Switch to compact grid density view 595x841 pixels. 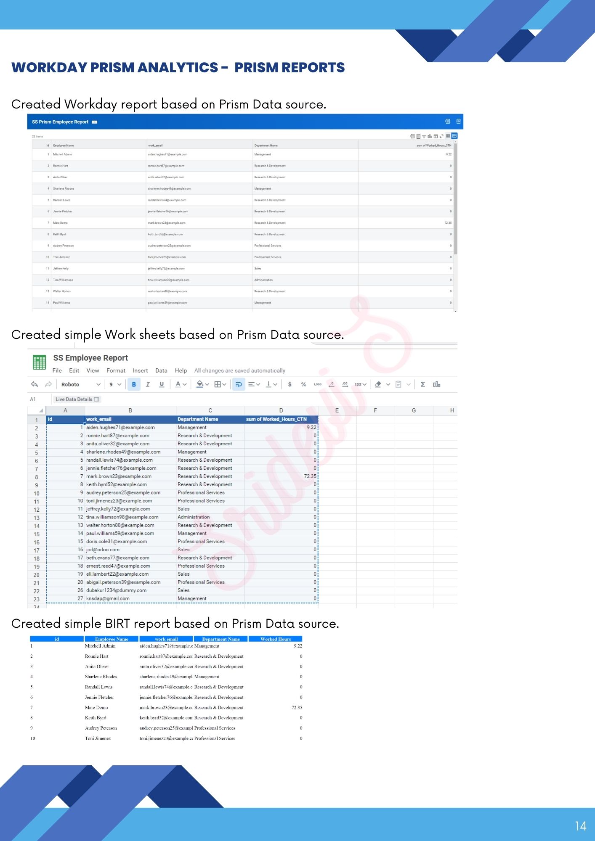[x=448, y=136]
